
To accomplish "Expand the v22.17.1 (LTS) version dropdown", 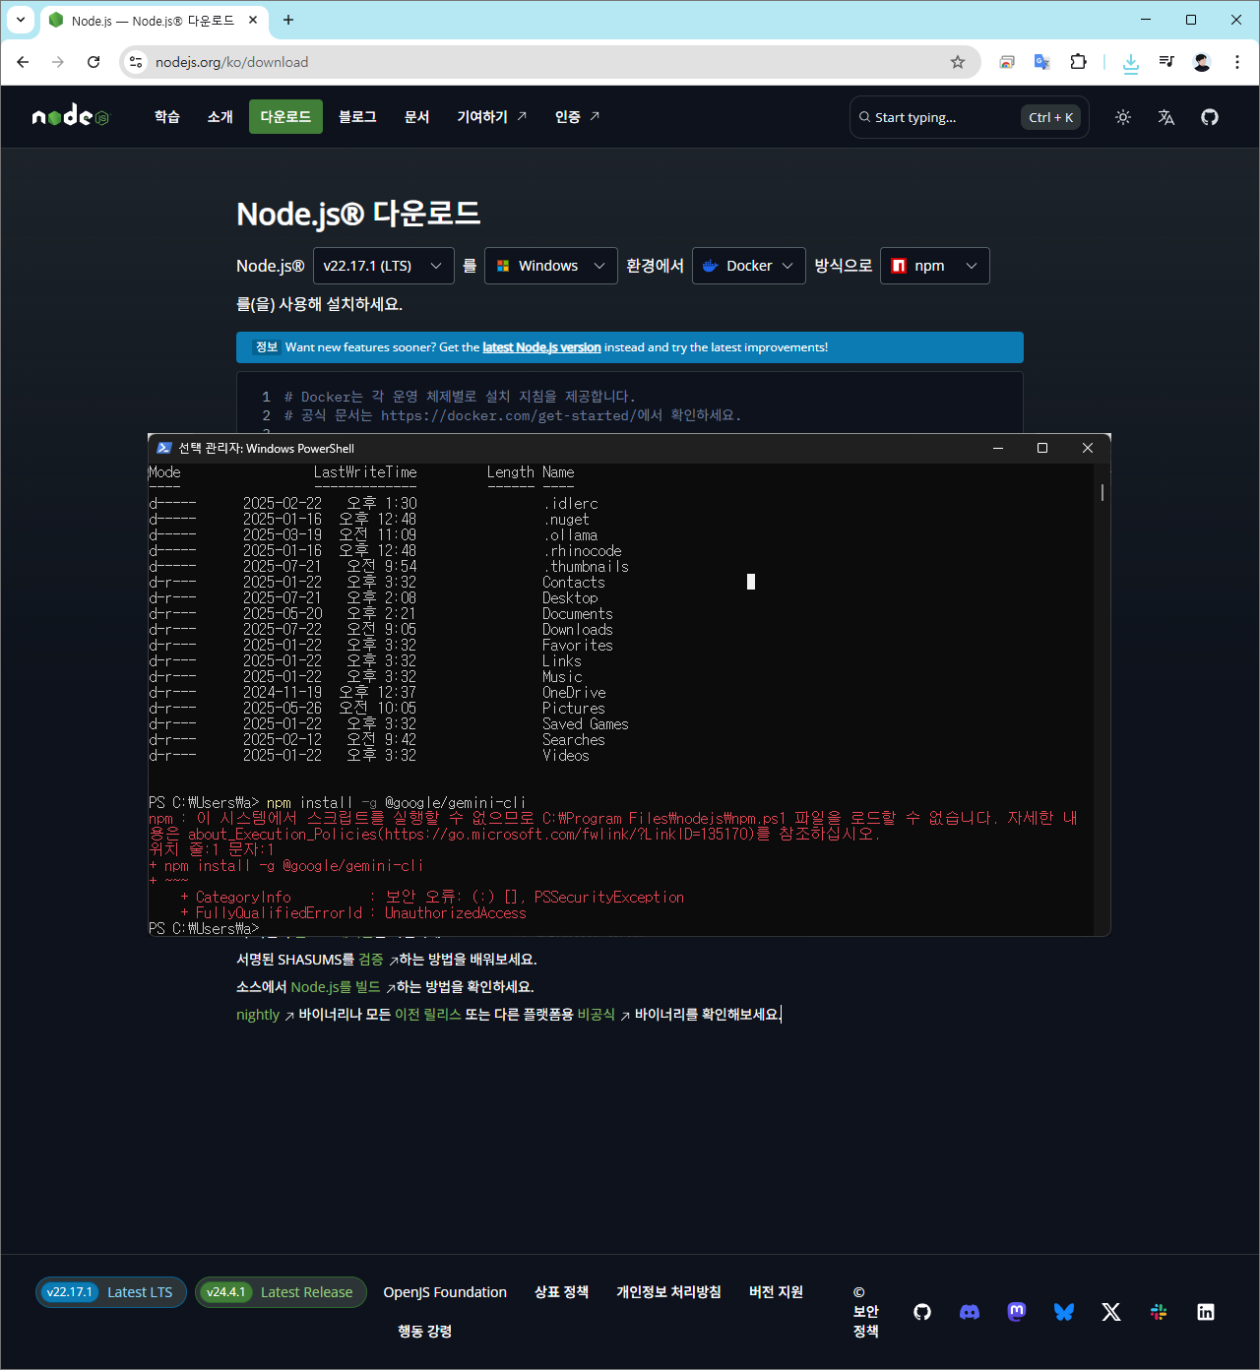I will tap(383, 266).
